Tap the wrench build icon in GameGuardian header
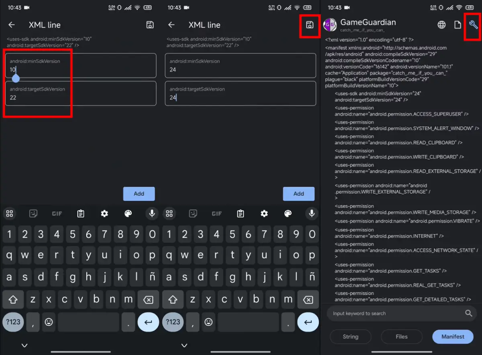 tap(473, 25)
